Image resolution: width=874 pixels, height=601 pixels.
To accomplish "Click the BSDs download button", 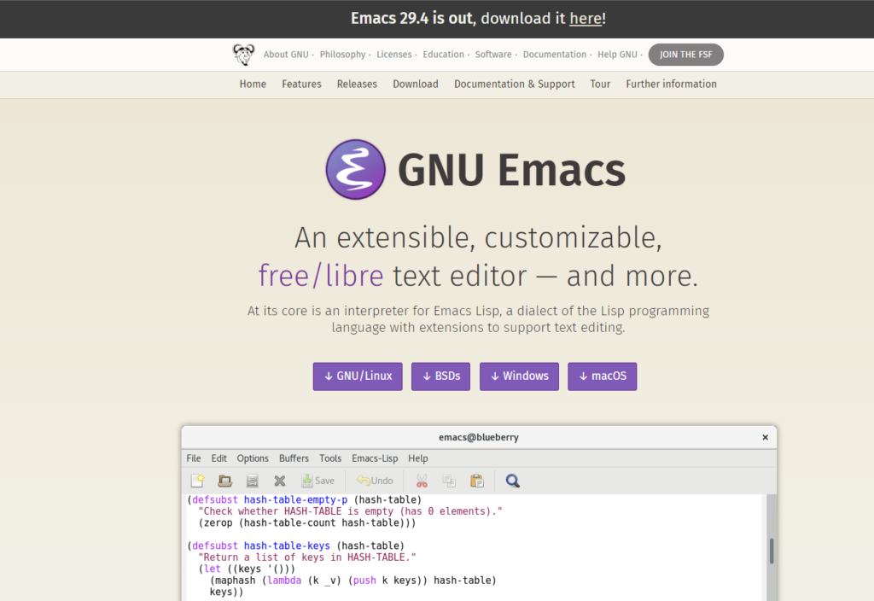I will click(441, 376).
